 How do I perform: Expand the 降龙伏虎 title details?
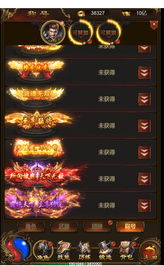tap(144, 72)
